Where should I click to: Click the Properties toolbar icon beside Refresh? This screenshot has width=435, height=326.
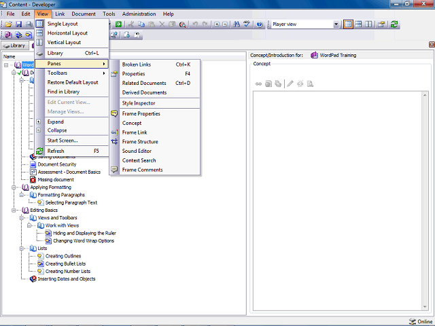click(x=381, y=24)
